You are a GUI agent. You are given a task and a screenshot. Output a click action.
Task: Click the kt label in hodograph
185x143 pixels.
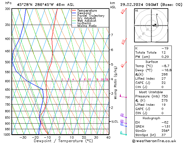click(137, 11)
